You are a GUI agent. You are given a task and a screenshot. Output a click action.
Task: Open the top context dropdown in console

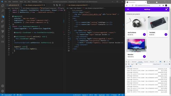click(x=133, y=64)
